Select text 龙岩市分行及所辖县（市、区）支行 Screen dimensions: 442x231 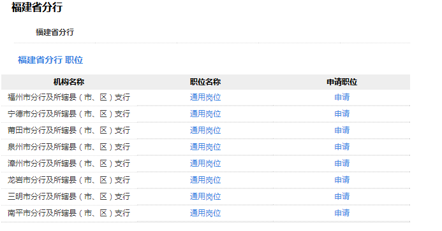click(x=69, y=180)
